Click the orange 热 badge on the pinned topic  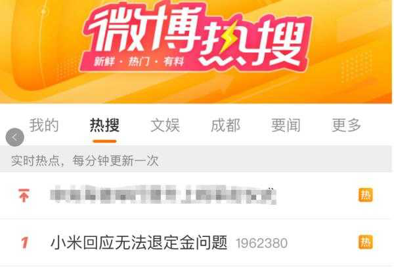(366, 195)
